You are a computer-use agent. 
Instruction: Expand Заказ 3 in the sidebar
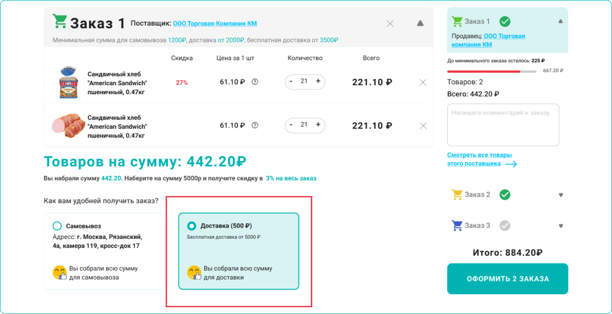561,226
